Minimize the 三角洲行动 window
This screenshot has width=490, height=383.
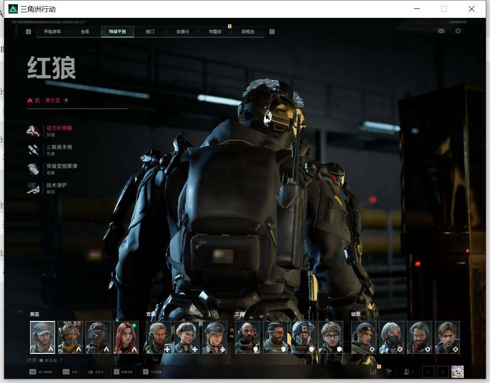click(x=417, y=9)
